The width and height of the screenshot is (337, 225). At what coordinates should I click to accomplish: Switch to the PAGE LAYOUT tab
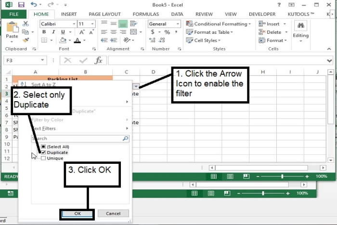tap(104, 14)
